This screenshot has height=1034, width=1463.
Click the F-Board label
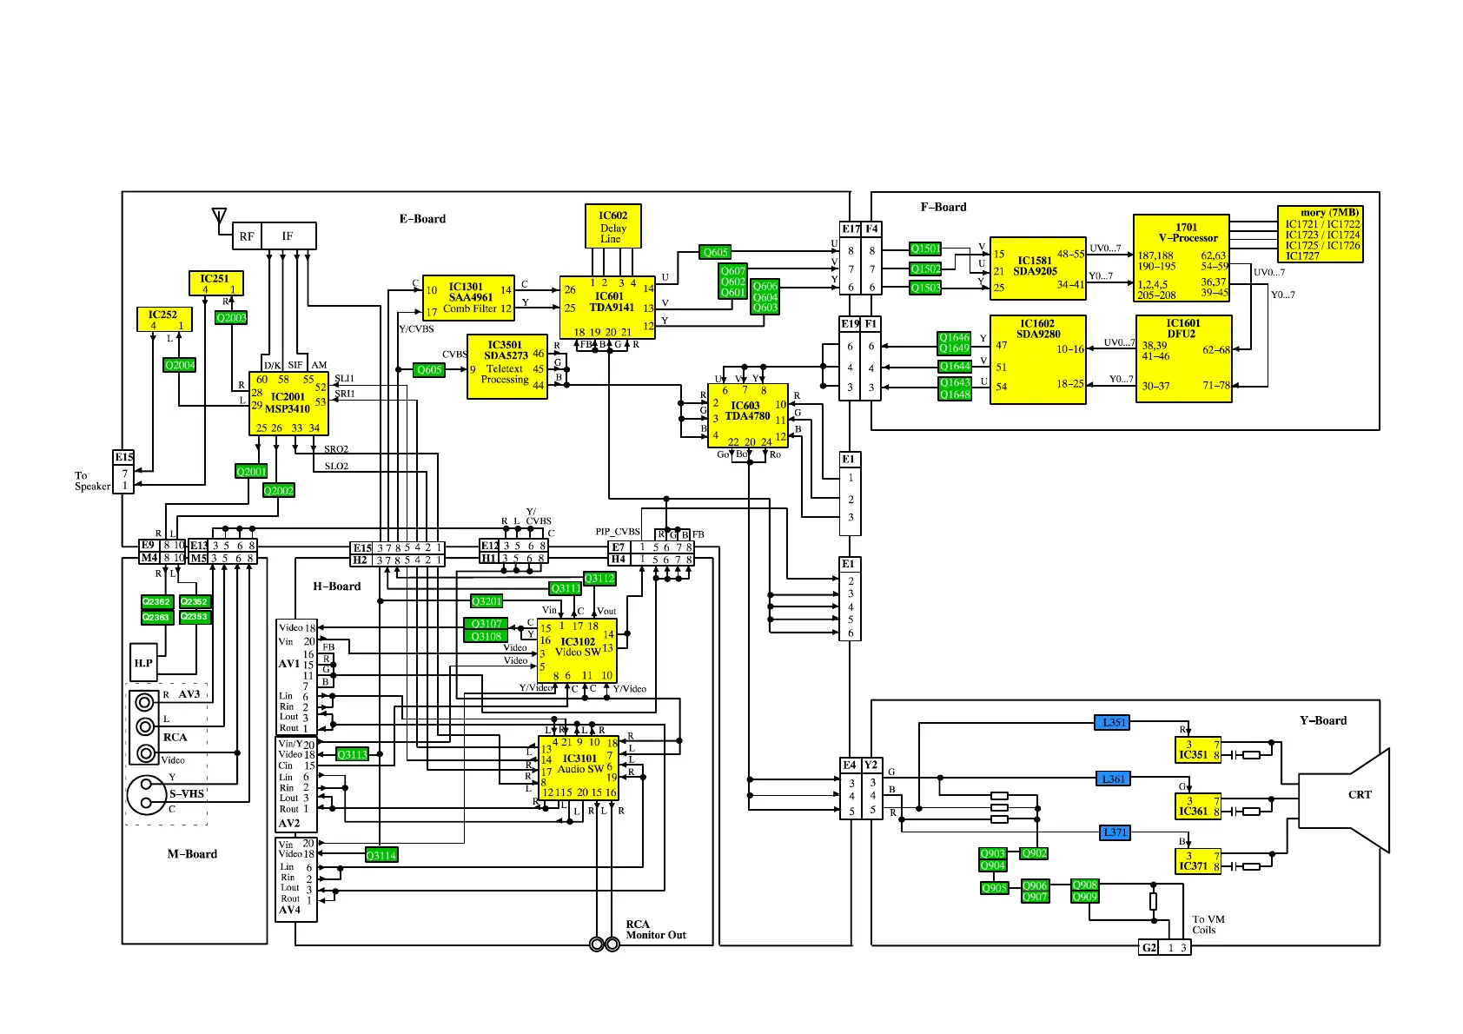coord(943,207)
